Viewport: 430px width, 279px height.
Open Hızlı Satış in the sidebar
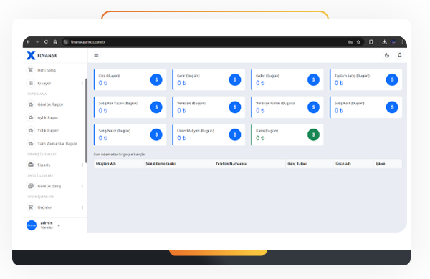pyautogui.click(x=47, y=70)
